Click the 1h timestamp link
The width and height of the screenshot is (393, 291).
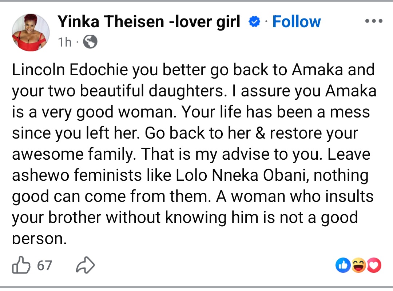(x=64, y=42)
